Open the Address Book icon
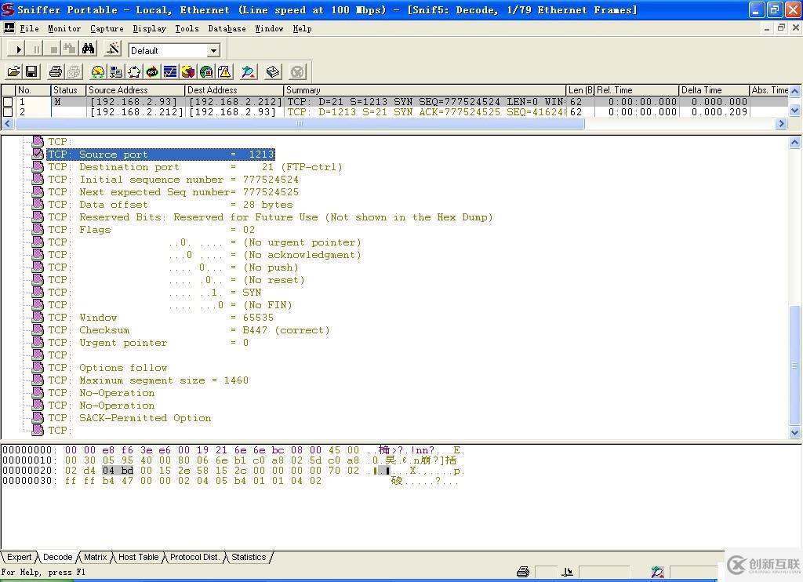803x582 pixels. point(273,71)
